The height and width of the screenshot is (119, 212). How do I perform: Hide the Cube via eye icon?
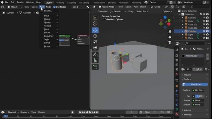204,21
